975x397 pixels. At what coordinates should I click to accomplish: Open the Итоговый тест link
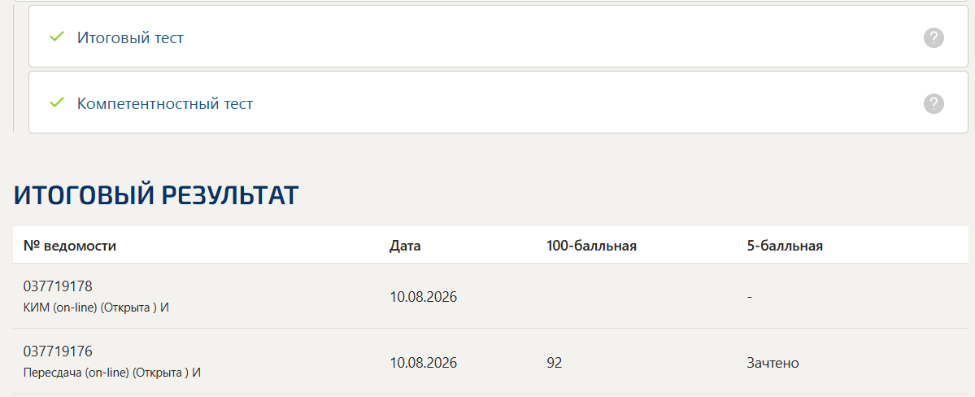click(x=131, y=38)
